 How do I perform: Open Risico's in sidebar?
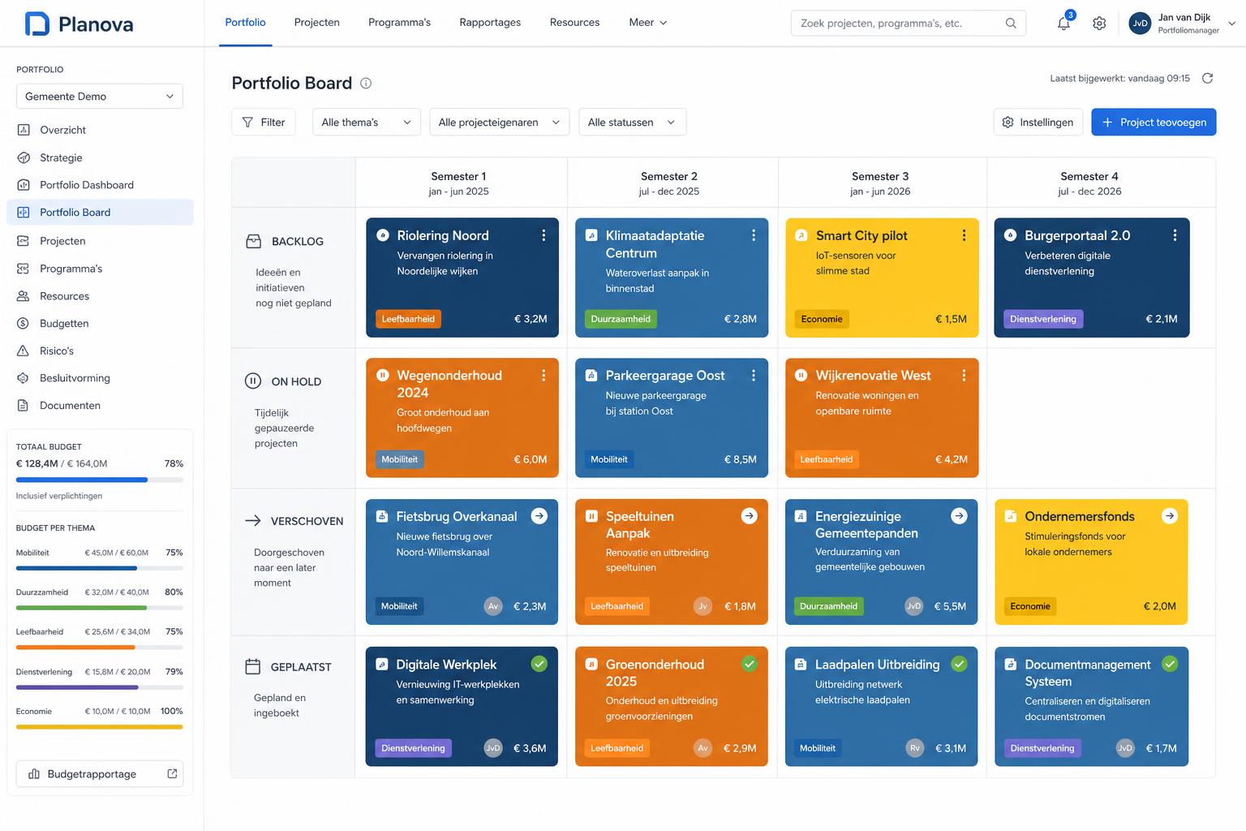click(100, 351)
